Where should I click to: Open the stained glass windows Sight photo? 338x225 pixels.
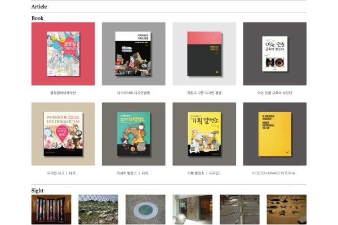click(51, 209)
